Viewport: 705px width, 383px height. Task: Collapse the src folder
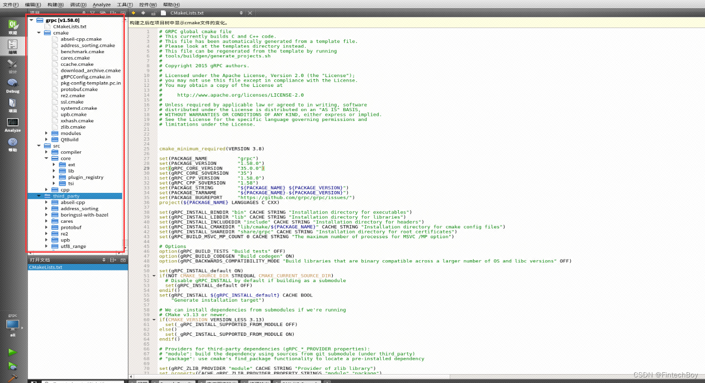tap(39, 146)
